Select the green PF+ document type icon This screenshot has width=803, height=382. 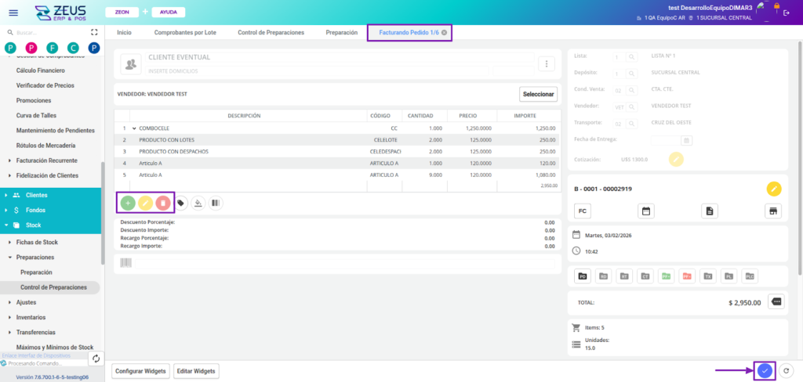[666, 276]
